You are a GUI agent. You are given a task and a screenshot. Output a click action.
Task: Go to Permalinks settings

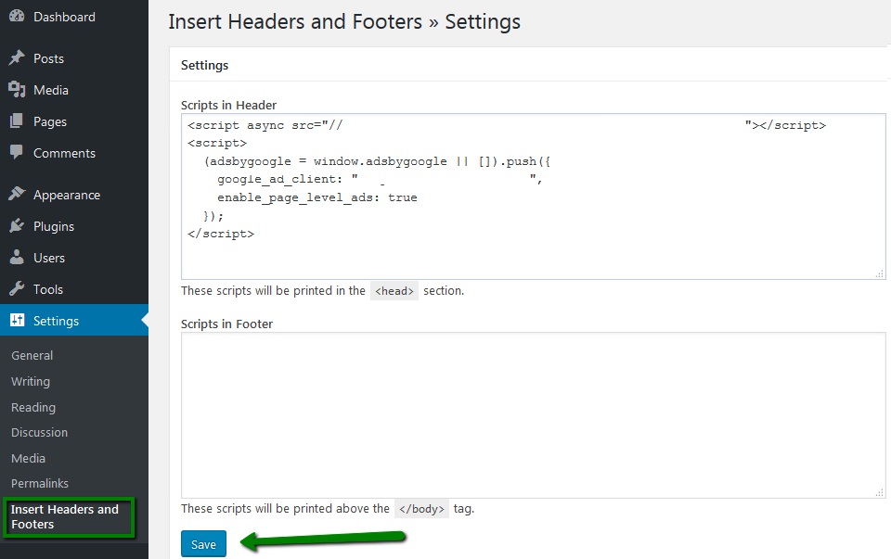40,484
